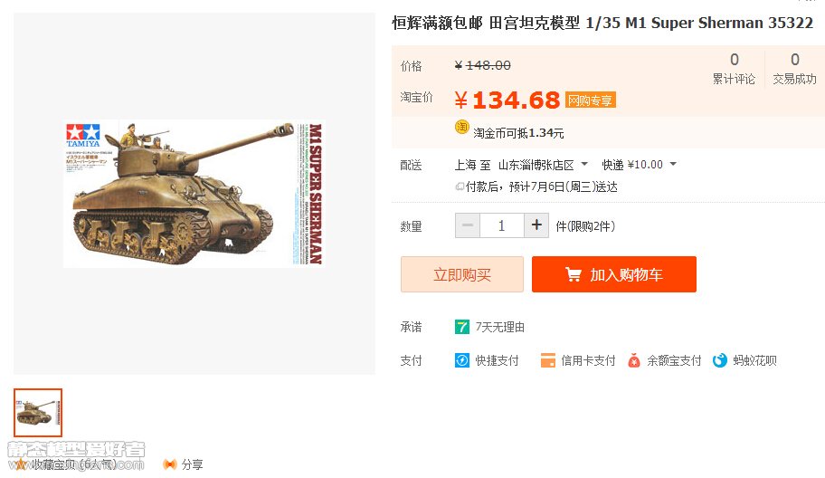Open the 累计评论 reviews count tab
This screenshot has height=478, width=825.
pos(734,69)
